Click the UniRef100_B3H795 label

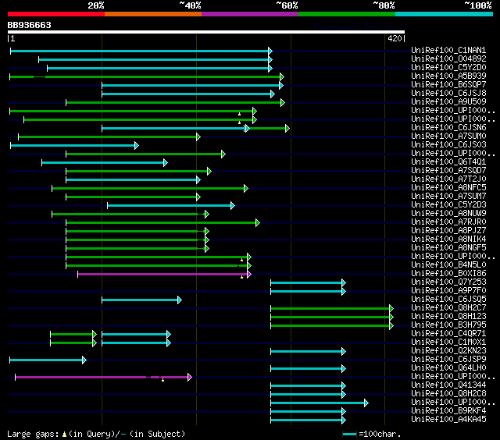pos(448,325)
